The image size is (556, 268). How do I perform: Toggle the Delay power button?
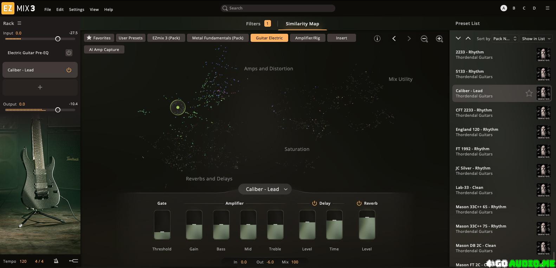tap(315, 203)
